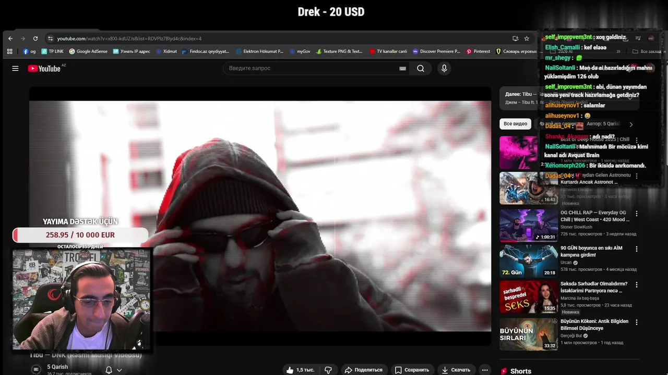Open the Xidmət bookmark
This screenshot has width=668, height=375.
(x=166, y=52)
